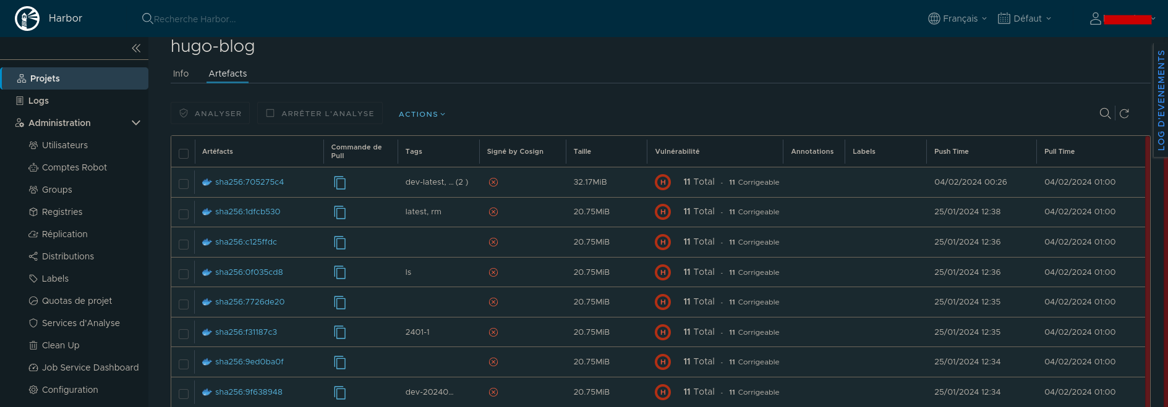Viewport: 1168px width, 407px height.
Task: Check the box for sha256:f31187c3
Action: click(184, 334)
